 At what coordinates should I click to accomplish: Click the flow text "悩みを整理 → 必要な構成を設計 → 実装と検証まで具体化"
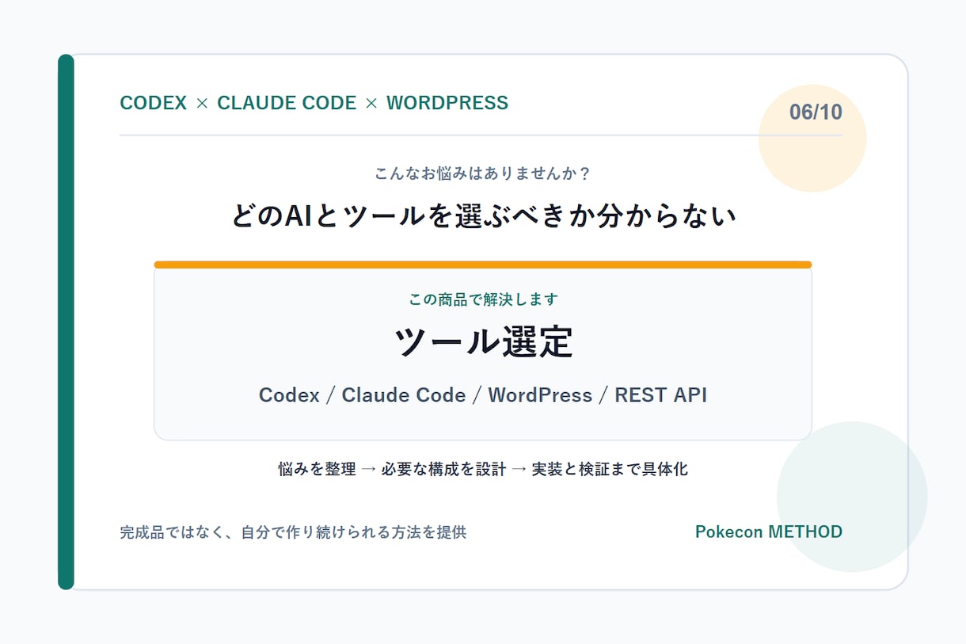pos(483,469)
